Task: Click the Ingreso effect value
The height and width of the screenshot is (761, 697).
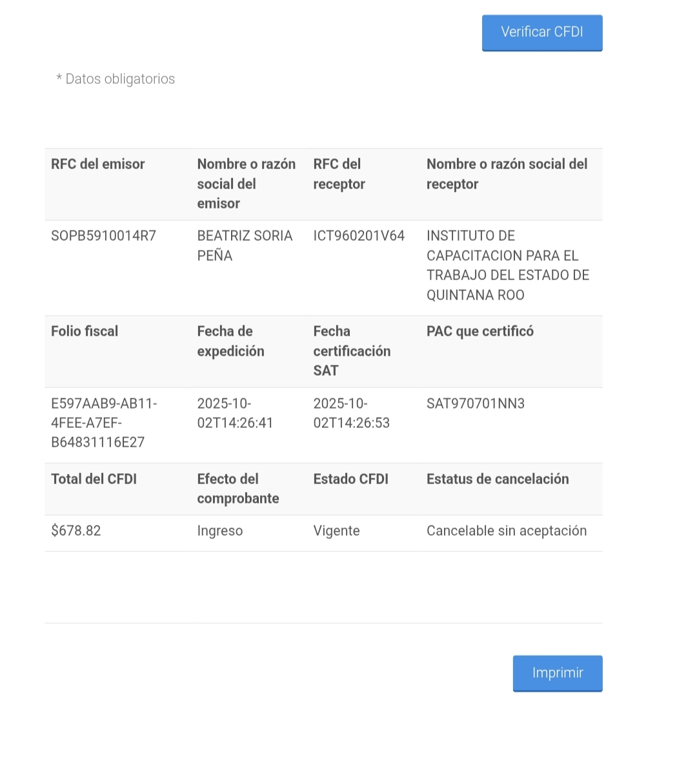Action: click(220, 531)
